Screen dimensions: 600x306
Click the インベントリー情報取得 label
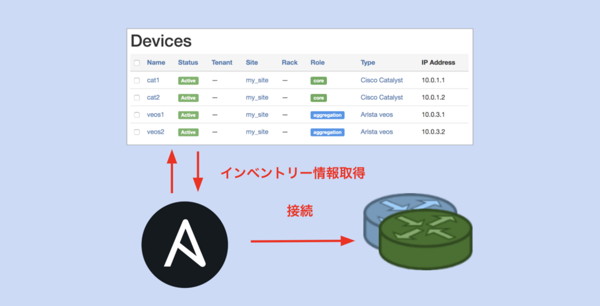[293, 173]
